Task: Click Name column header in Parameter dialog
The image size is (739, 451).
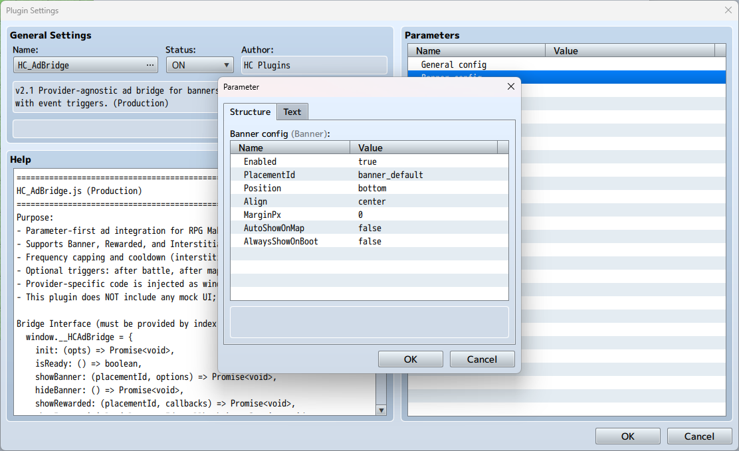Action: pos(290,147)
